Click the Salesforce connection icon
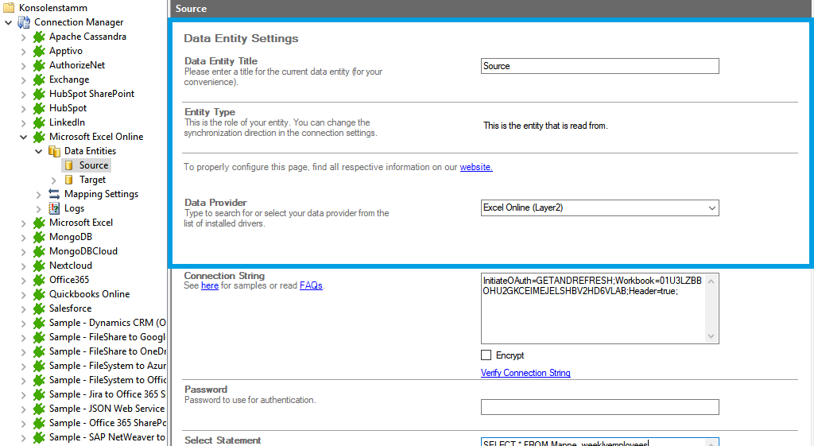The width and height of the screenshot is (814, 446). click(x=38, y=308)
